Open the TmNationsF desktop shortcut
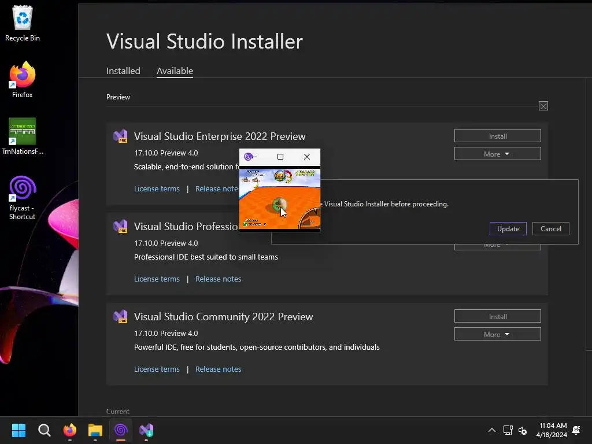Viewport: 592px width, 444px height. (x=23, y=136)
